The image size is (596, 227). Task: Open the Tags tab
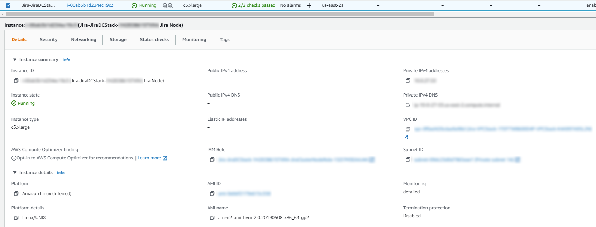tap(225, 40)
